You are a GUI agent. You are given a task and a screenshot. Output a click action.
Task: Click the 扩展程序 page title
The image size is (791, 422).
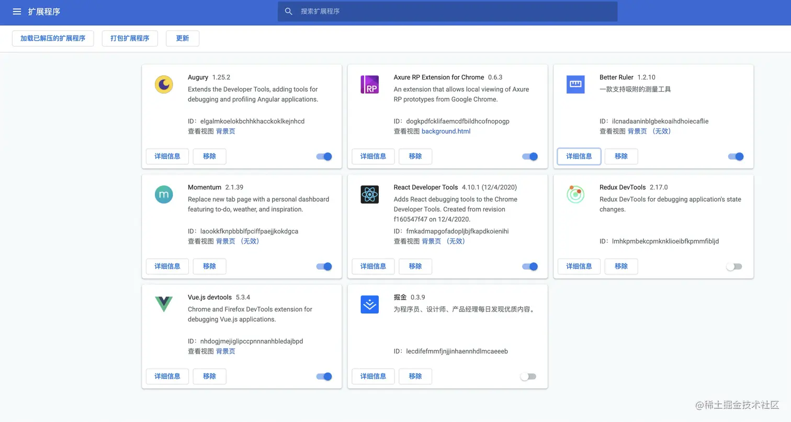coord(44,12)
